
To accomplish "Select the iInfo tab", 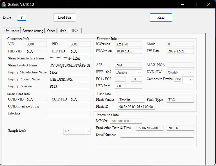I will (x=63, y=31).
